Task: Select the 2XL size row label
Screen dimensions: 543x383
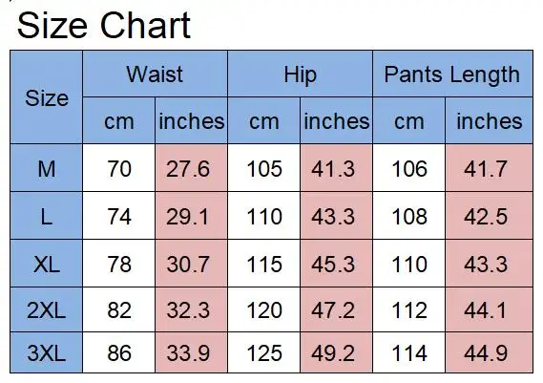Action: (47, 309)
